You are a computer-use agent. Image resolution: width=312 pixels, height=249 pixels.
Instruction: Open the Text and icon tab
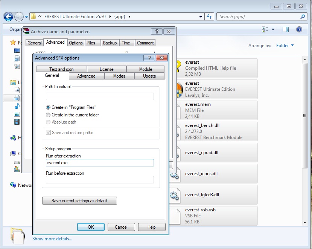[x=61, y=69]
